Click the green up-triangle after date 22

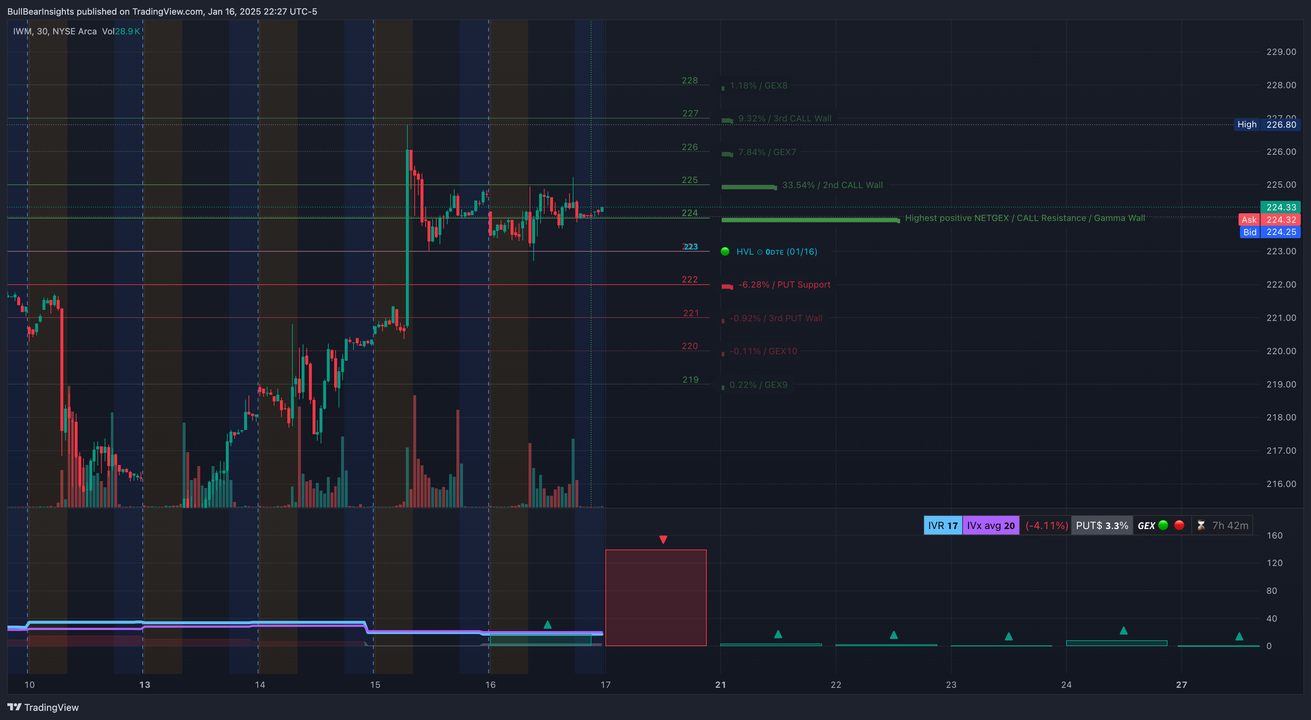(x=894, y=634)
